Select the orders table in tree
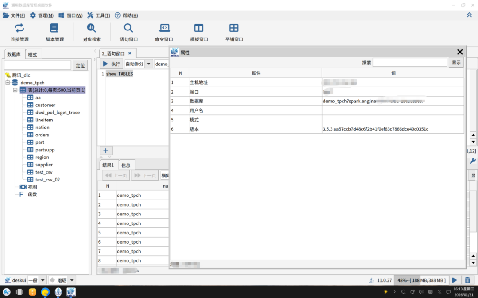This screenshot has height=298, width=478. coord(42,135)
